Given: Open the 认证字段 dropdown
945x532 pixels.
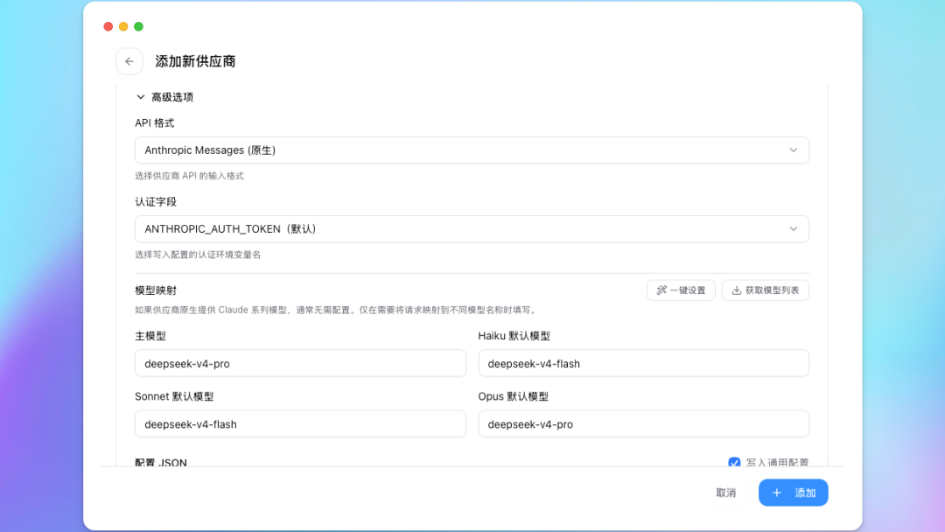Looking at the screenshot, I should click(x=472, y=229).
